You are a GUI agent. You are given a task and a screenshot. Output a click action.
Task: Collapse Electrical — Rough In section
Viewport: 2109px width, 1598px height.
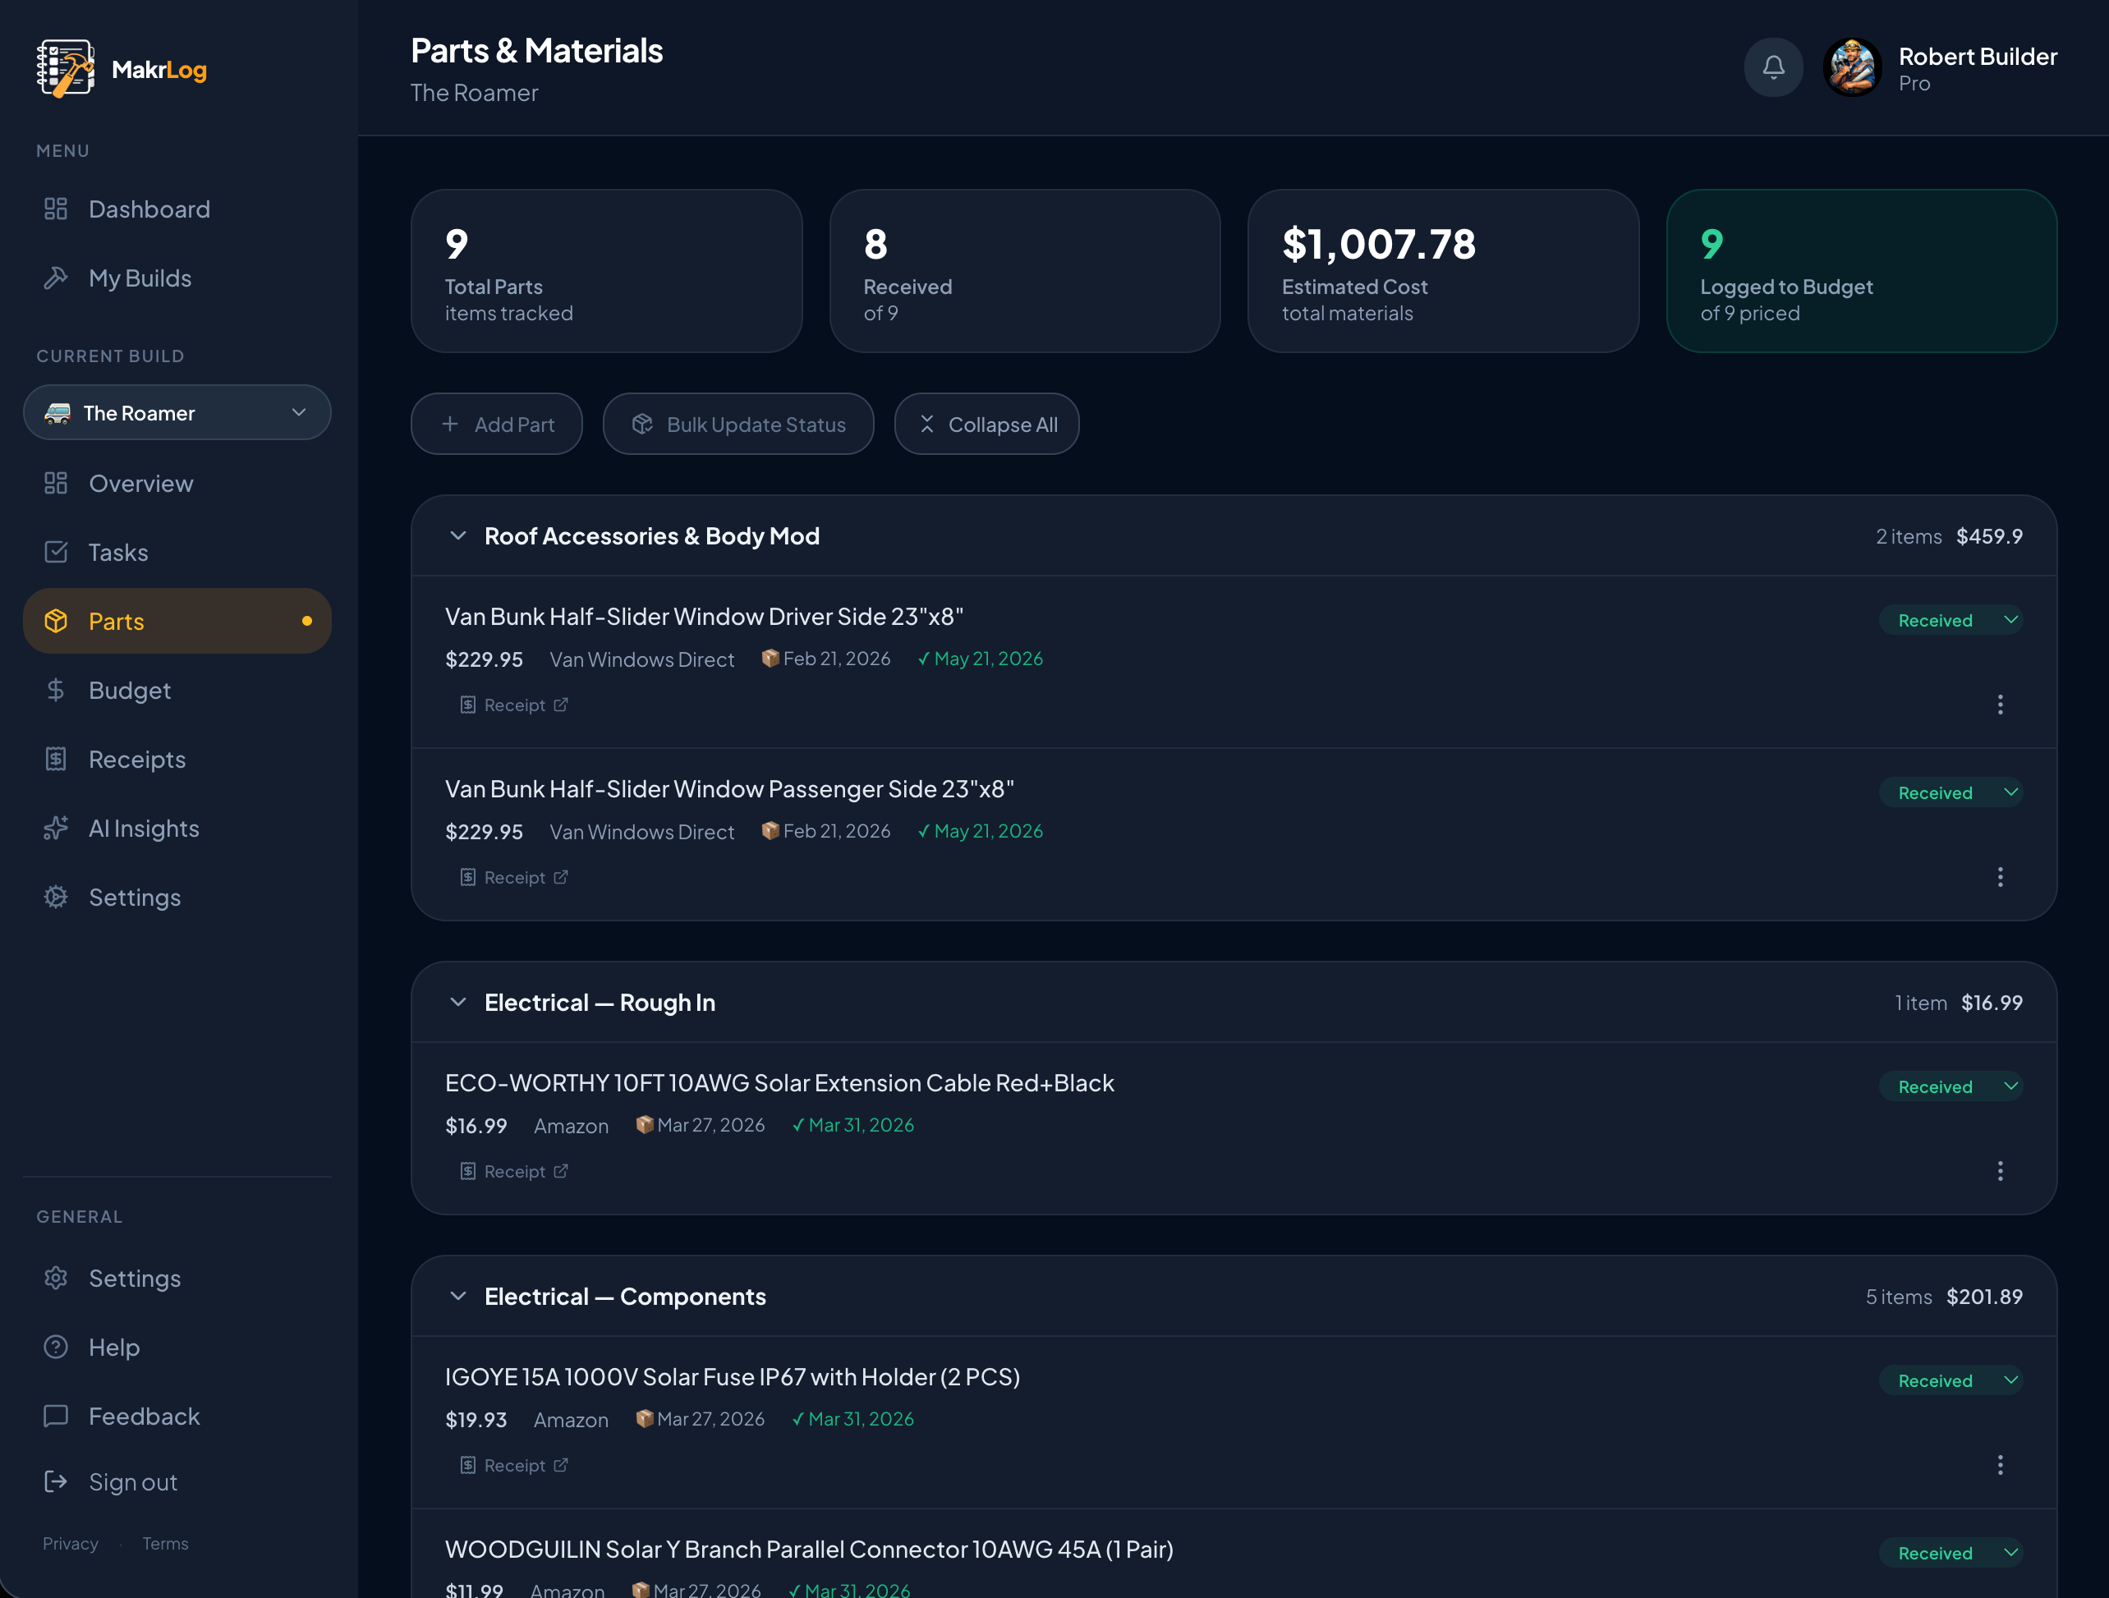point(457,1002)
